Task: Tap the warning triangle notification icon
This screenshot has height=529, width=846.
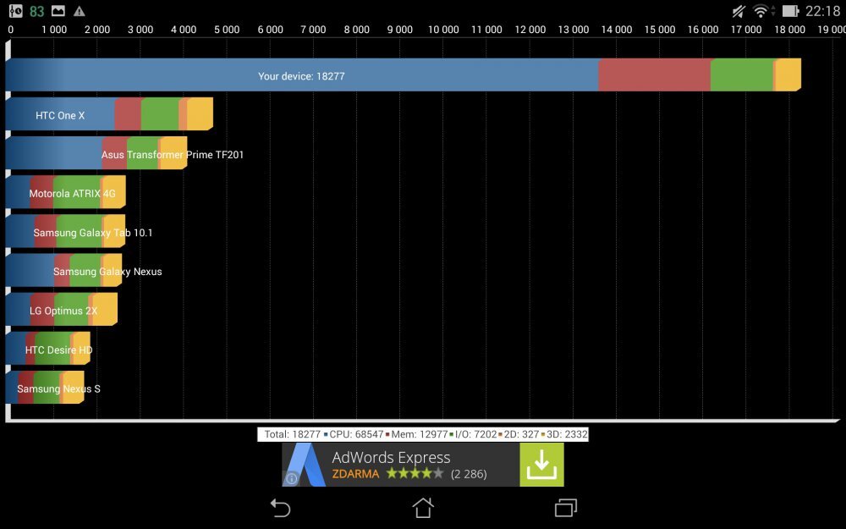Action: [80, 11]
